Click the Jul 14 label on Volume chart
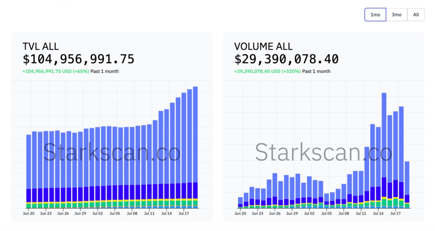This screenshot has height=231, width=435. (378, 214)
